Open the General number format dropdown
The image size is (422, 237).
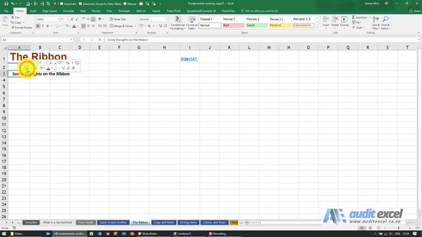pyautogui.click(x=166, y=19)
